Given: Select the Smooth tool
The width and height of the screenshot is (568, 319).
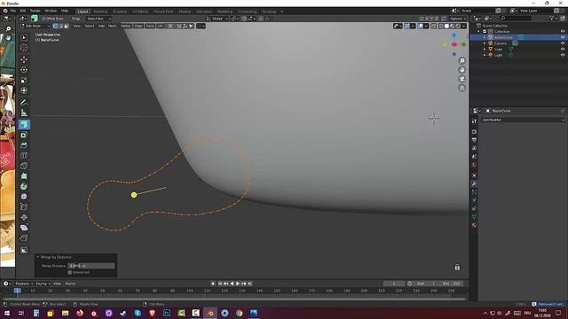Looking at the screenshot, I should point(24,197).
